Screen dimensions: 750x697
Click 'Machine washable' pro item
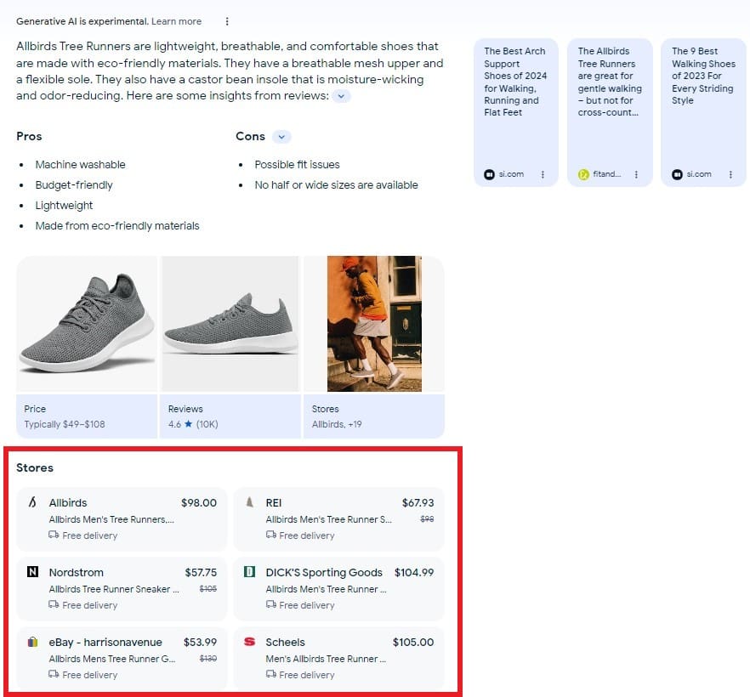80,164
